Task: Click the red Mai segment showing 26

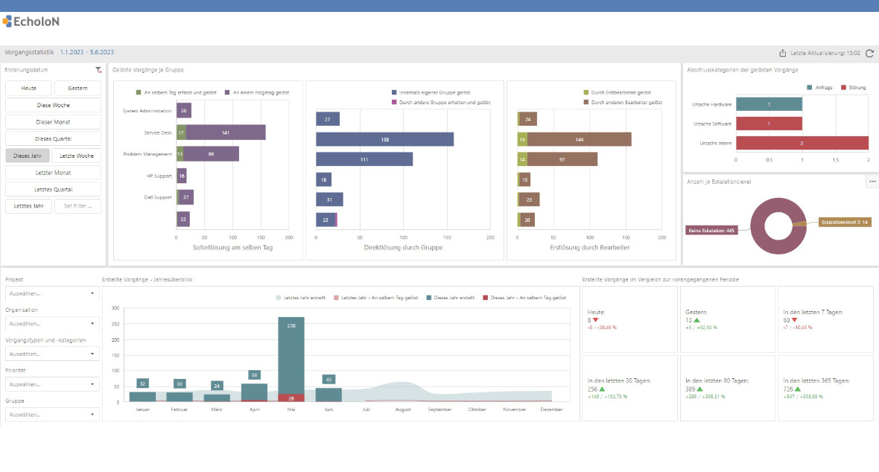Action: [291, 398]
